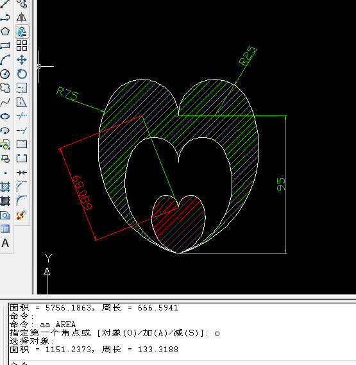This screenshot has height=365, width=356.
Task: Select the Break modify tool
Action: tap(22, 158)
